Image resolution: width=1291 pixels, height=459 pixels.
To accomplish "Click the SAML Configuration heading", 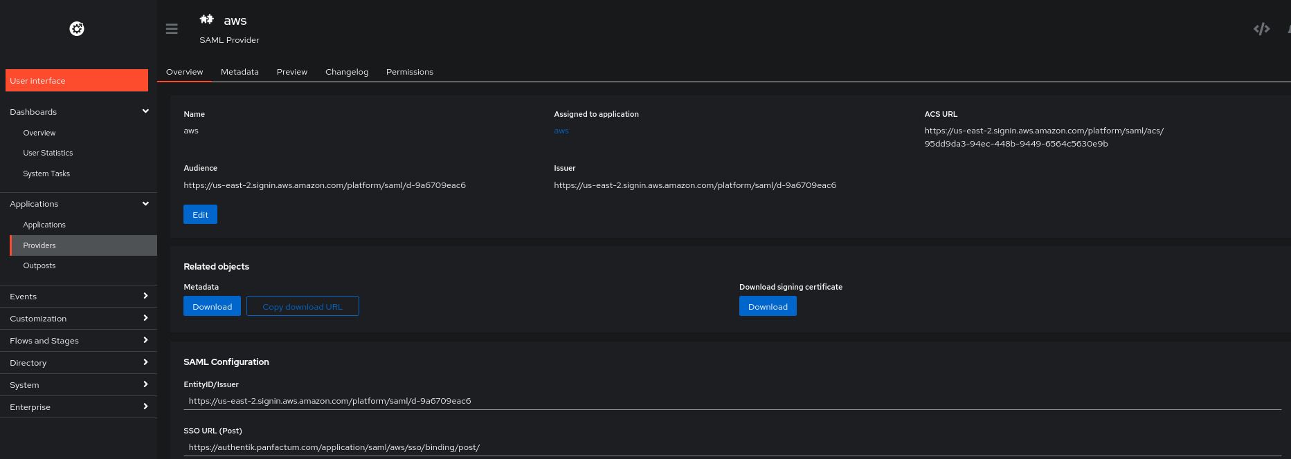I will coord(226,362).
